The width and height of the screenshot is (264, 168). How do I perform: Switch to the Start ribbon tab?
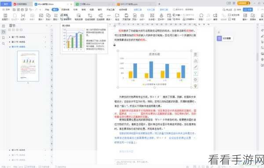(x=47, y=10)
